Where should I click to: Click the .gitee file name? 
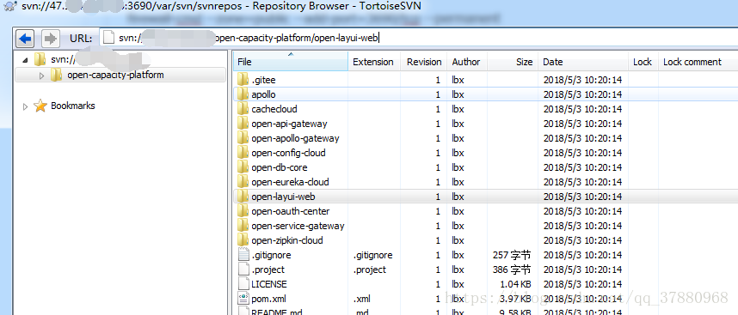(x=263, y=81)
